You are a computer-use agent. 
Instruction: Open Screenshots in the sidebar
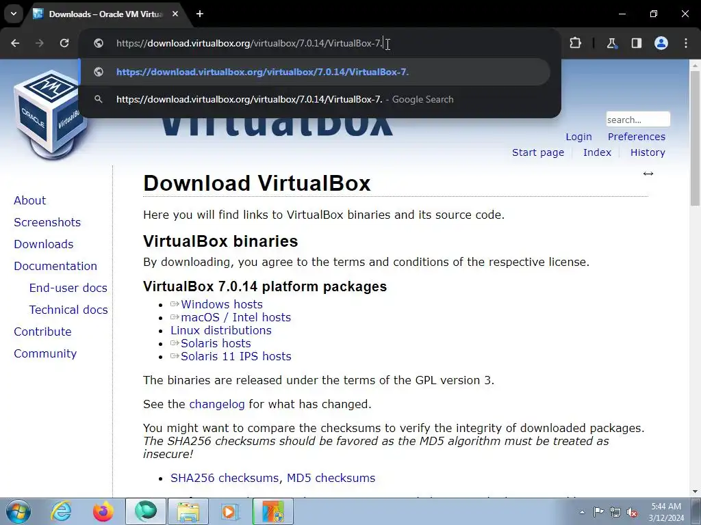coord(47,222)
